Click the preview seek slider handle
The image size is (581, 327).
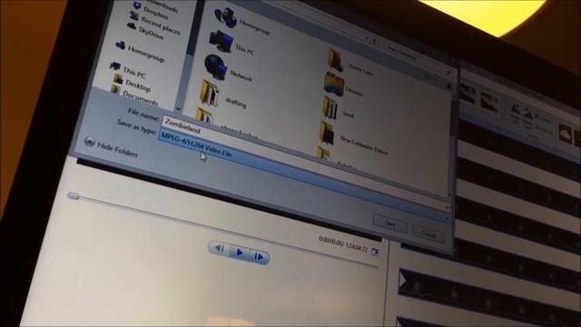point(74,195)
